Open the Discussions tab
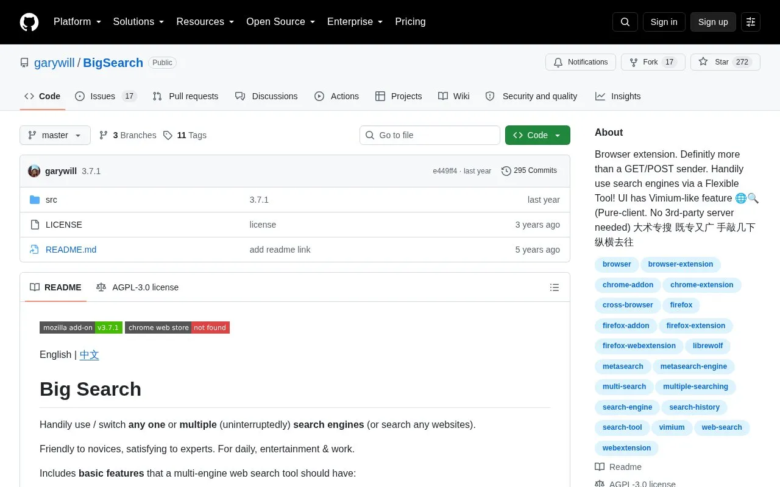This screenshot has width=780, height=487. coord(266,96)
